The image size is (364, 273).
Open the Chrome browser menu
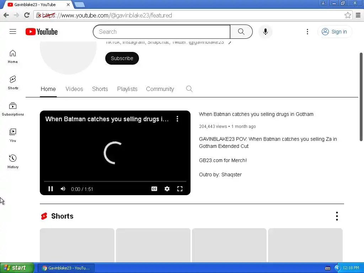pyautogui.click(x=358, y=15)
